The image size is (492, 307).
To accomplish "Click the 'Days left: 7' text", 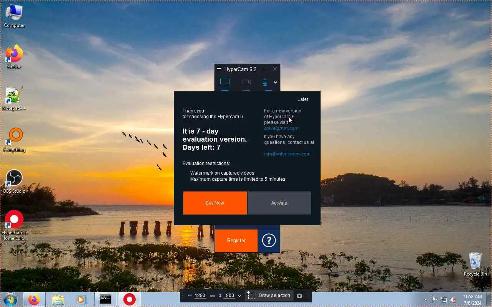I will coord(201,147).
